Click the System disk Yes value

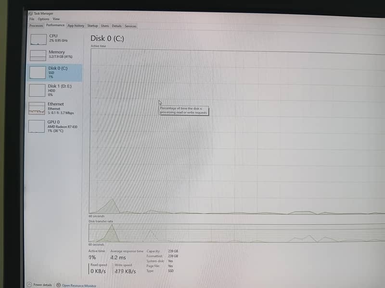(x=170, y=261)
